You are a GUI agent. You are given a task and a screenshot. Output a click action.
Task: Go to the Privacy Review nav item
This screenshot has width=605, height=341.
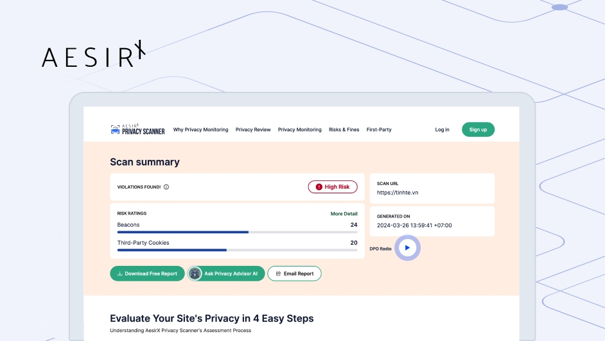tap(253, 130)
